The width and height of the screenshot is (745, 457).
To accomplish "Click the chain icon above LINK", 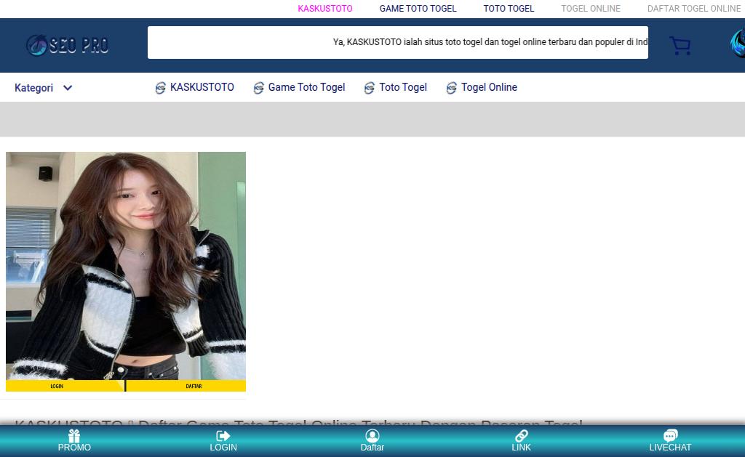I will [x=521, y=436].
